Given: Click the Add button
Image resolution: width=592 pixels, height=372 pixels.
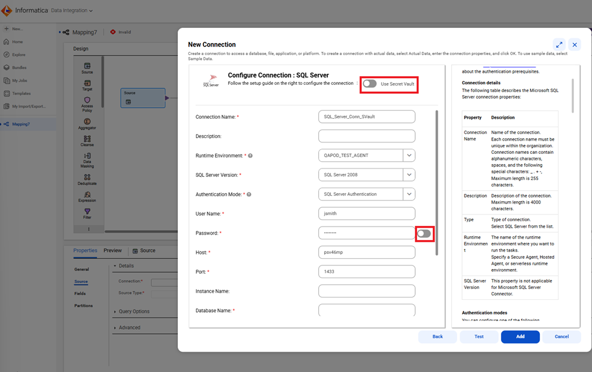Looking at the screenshot, I should (x=520, y=337).
